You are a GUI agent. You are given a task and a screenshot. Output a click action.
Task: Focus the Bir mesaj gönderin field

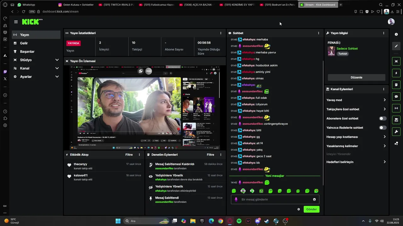point(275,200)
